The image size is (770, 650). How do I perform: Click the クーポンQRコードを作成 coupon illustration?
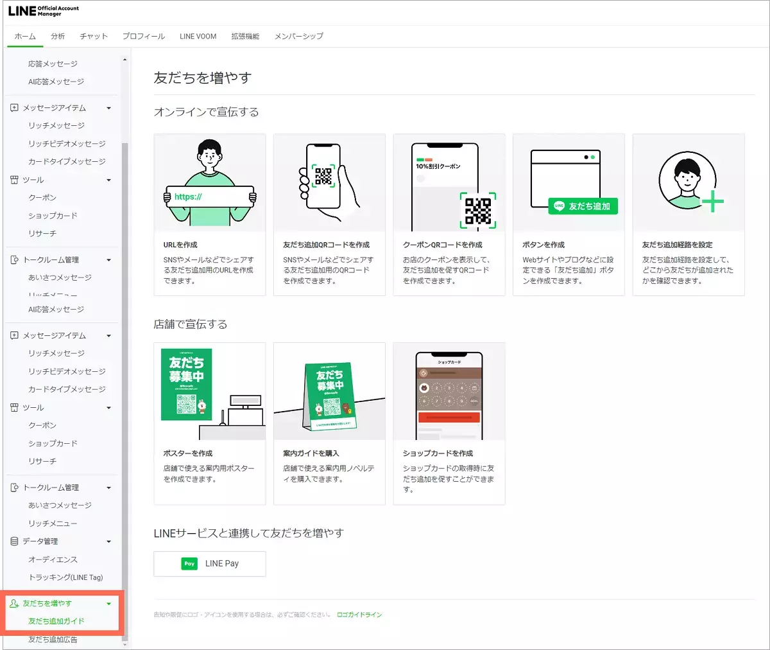pyautogui.click(x=449, y=183)
